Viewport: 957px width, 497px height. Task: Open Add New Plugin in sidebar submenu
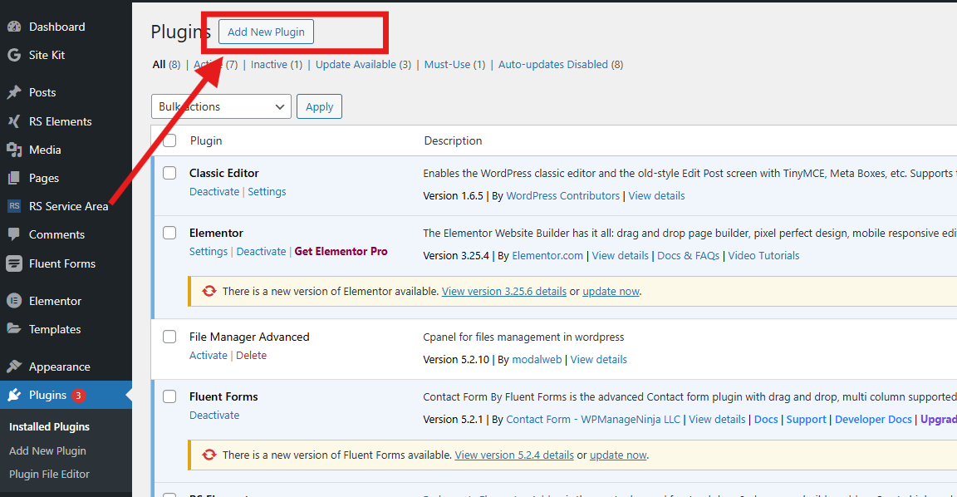click(47, 450)
